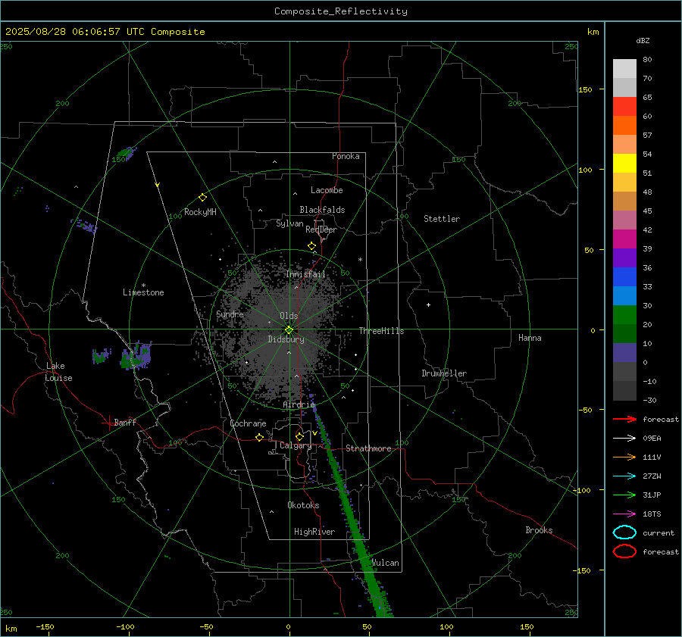This screenshot has height=637, width=682.
Task: Click the yellow diamond marker near Cochrane
Action: (259, 437)
